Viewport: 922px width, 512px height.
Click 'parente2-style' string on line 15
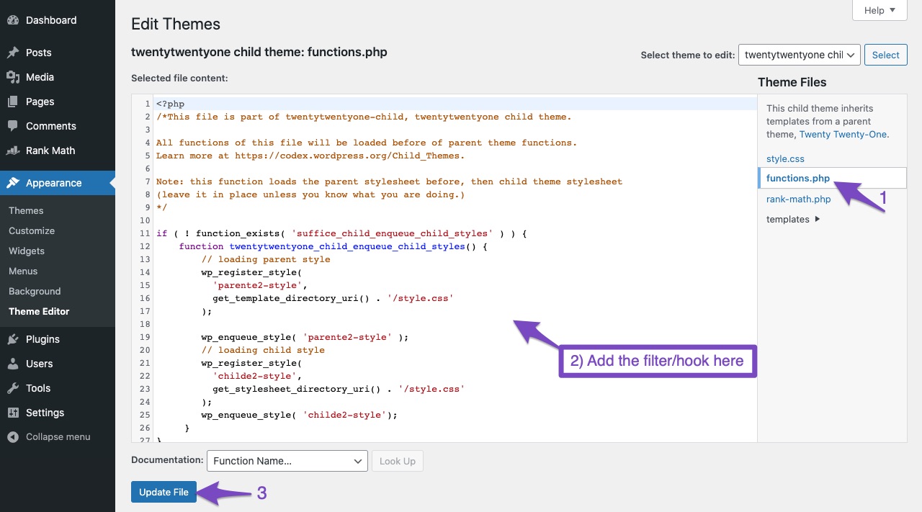(257, 285)
